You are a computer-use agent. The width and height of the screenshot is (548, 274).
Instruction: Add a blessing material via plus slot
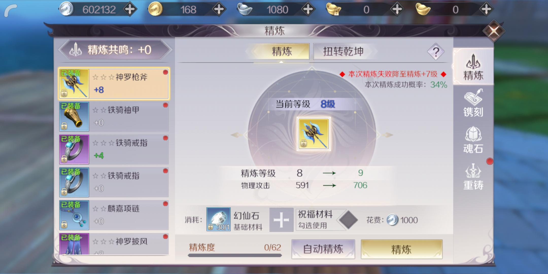point(281,220)
